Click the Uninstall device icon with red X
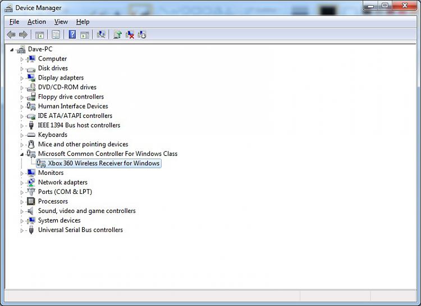This screenshot has height=306, width=421. pyautogui.click(x=130, y=35)
